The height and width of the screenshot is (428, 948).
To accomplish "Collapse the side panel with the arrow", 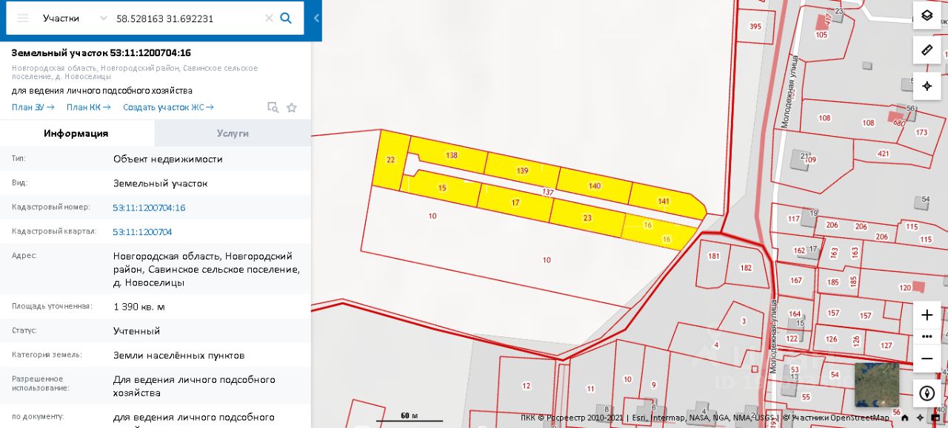I will 316,18.
